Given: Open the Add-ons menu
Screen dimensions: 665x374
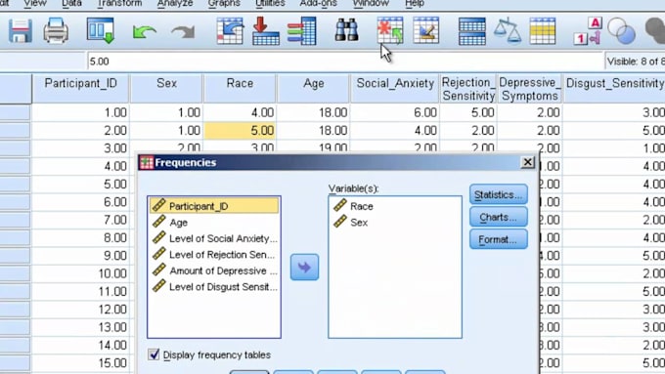Looking at the screenshot, I should 318,3.
